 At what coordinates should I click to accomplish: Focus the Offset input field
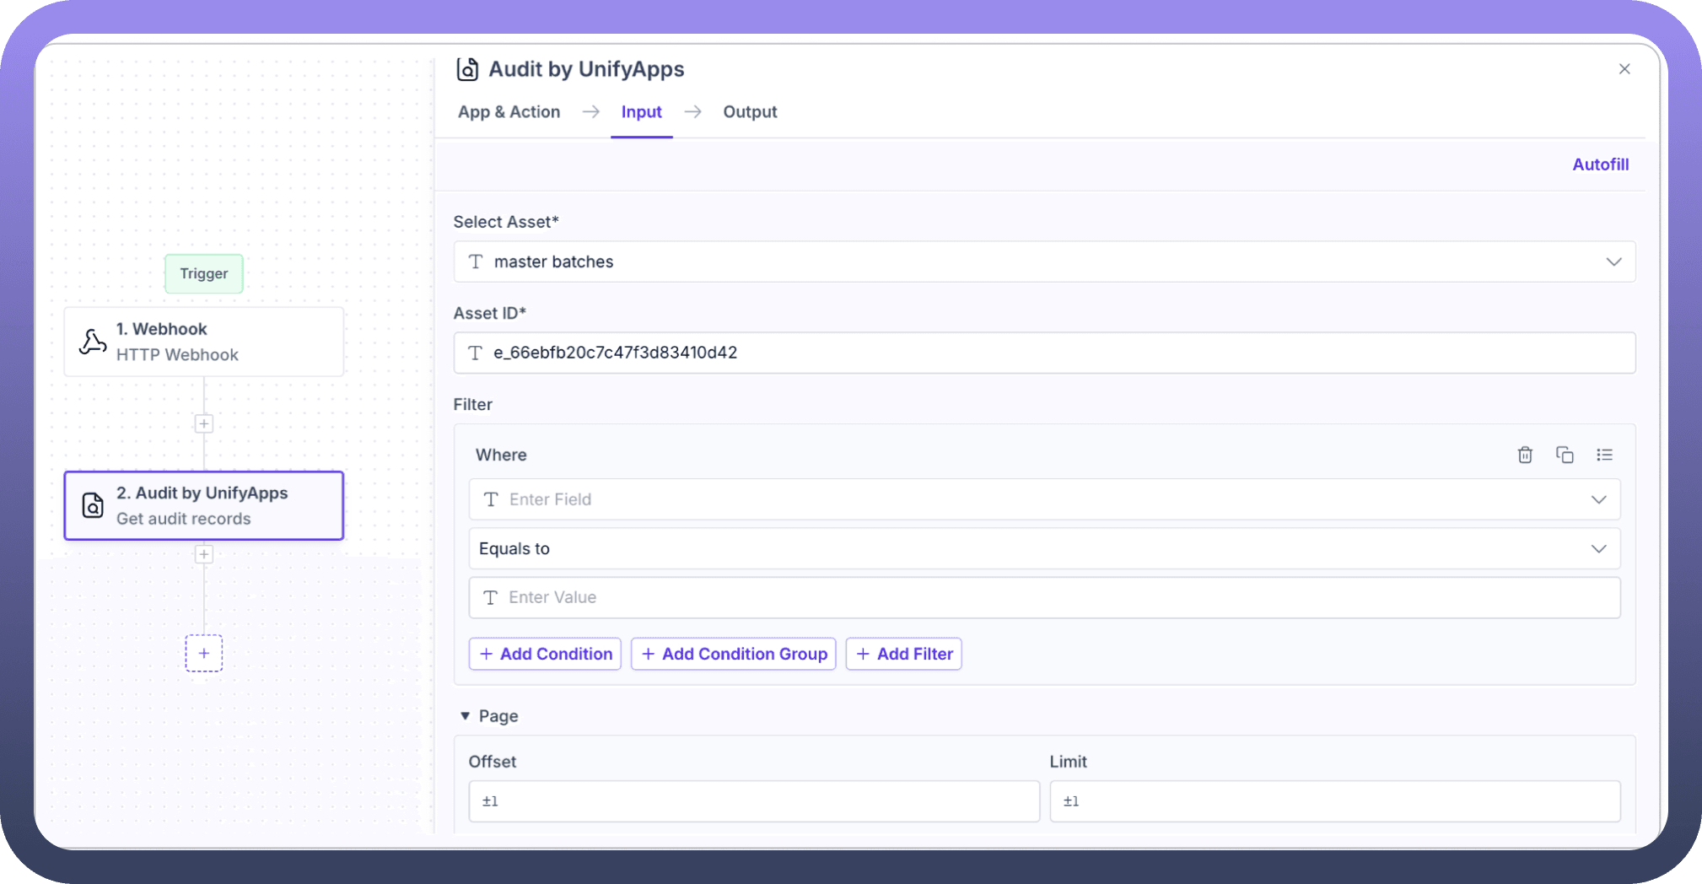tap(753, 801)
